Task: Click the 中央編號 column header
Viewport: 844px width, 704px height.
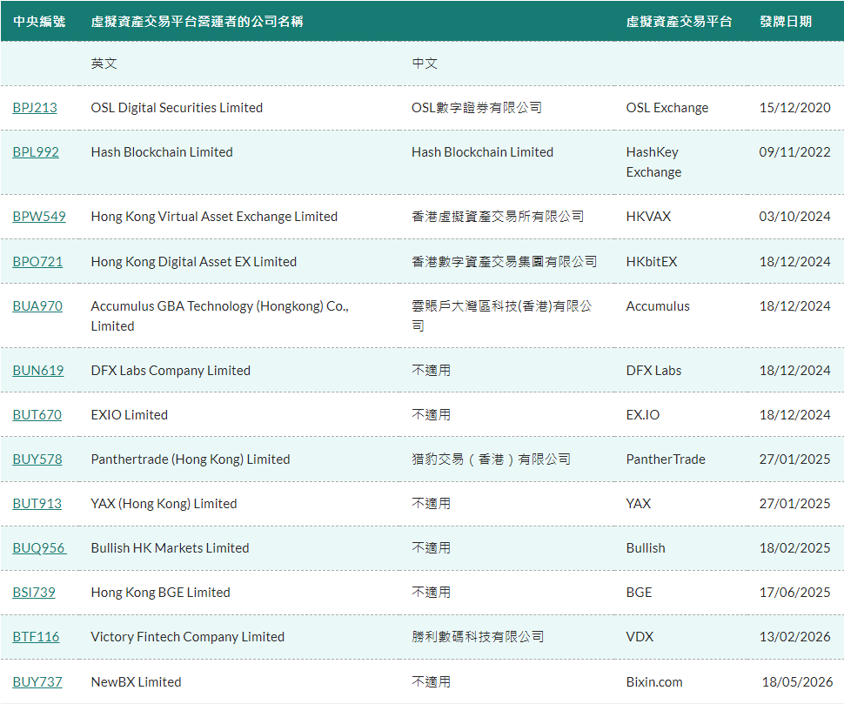Action: coord(39,22)
